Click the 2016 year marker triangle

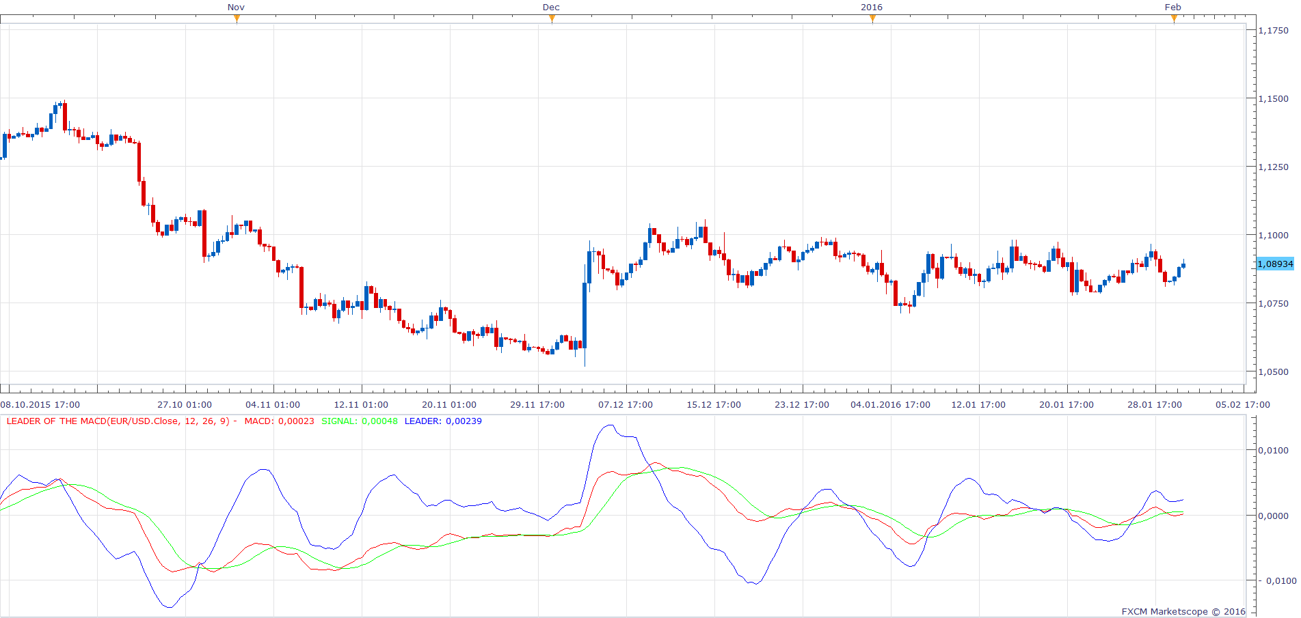tap(872, 19)
